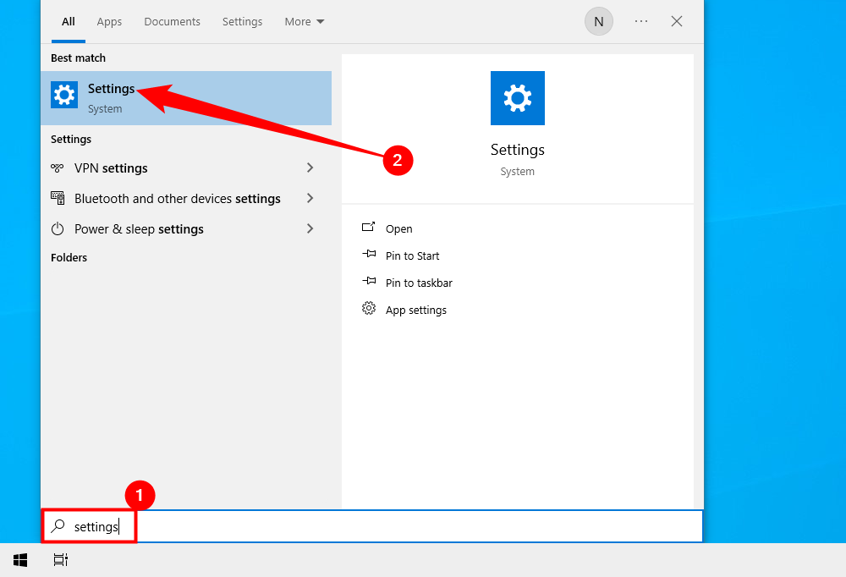Click the user account avatar
Image resolution: width=846 pixels, height=577 pixels.
598,21
